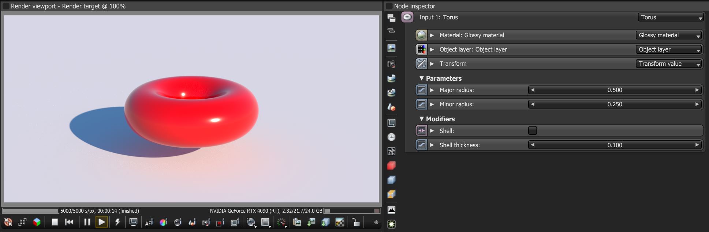This screenshot has width=709, height=232.
Task: Open the Glossy material type dropdown
Action: coord(669,35)
